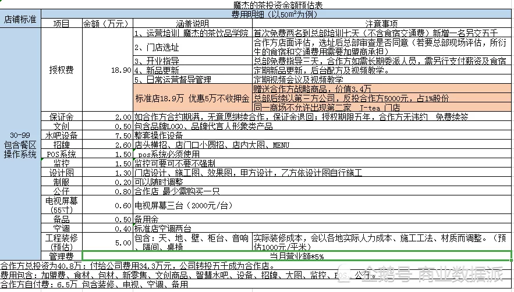514x292 pixels.
Task: Select the 注意事项 column header
Action: [382, 23]
